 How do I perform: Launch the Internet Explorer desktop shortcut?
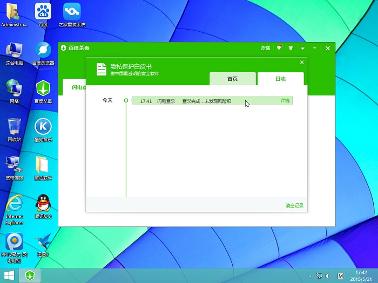pos(14,209)
